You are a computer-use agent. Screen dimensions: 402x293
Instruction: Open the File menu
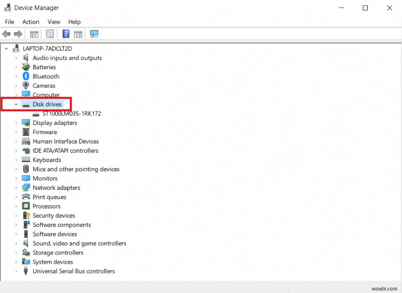pos(9,22)
